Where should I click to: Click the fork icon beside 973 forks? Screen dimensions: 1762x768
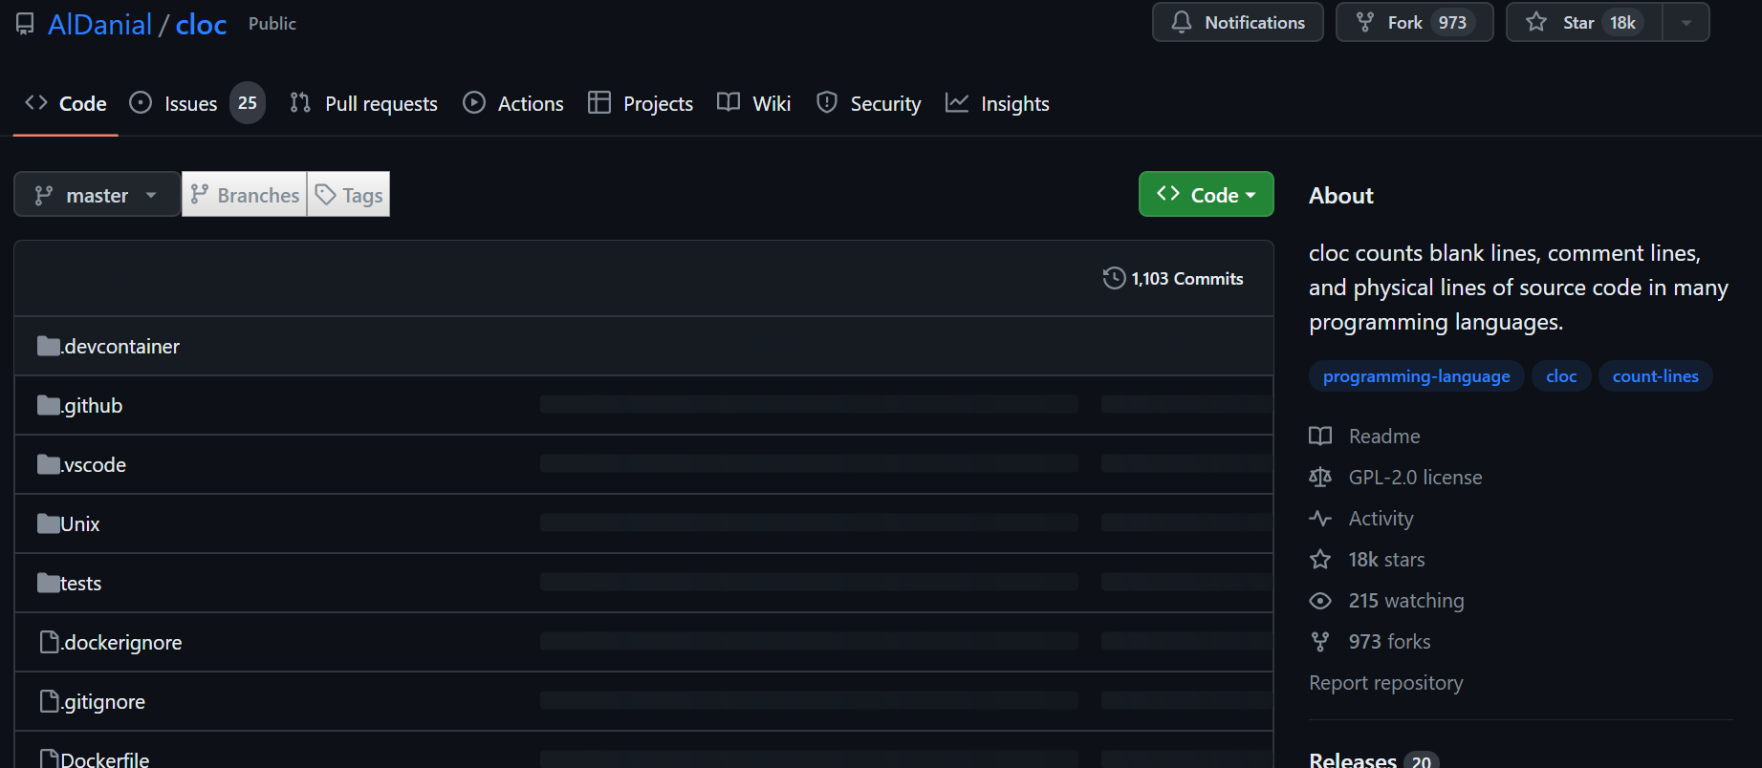(1320, 642)
